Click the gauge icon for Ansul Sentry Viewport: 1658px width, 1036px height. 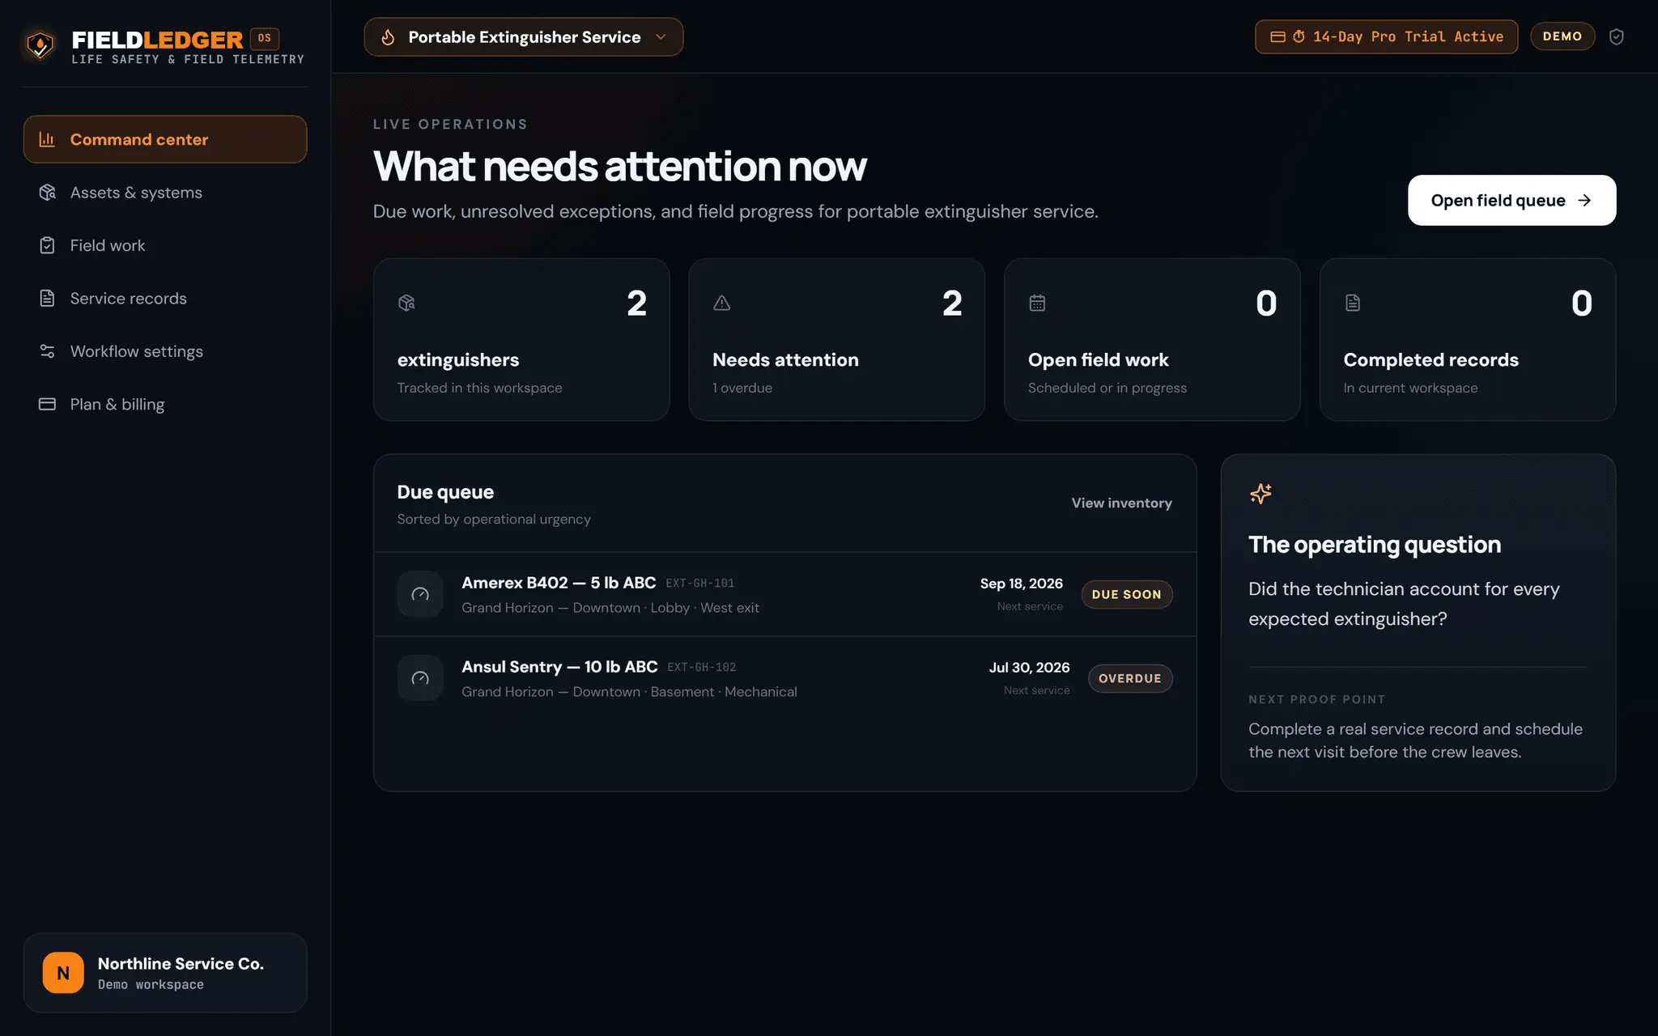pos(420,678)
